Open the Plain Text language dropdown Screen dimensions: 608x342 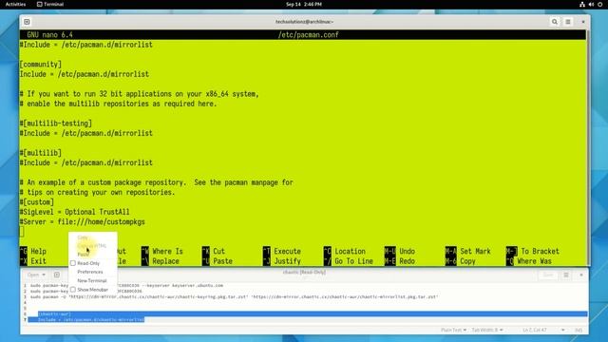click(453, 330)
